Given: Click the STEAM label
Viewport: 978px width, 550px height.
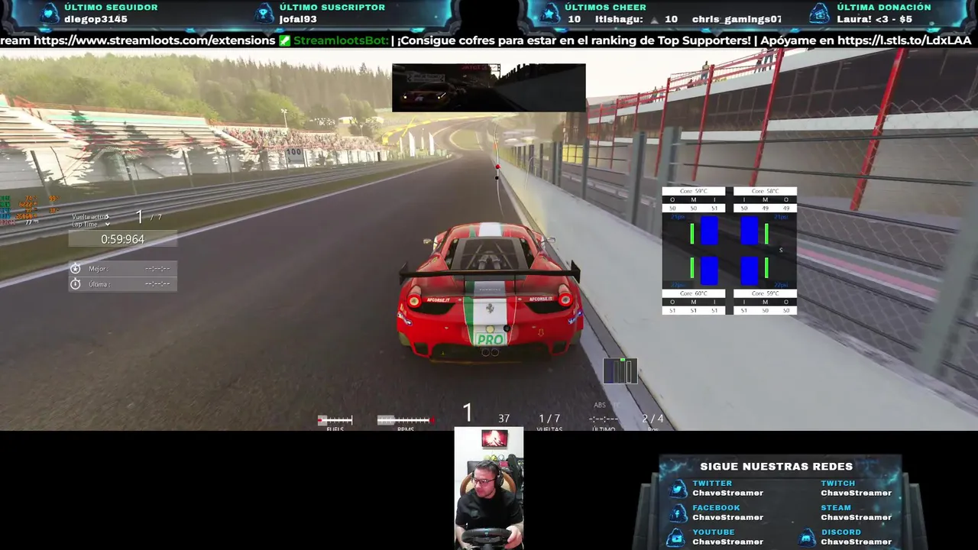Looking at the screenshot, I should tap(836, 508).
